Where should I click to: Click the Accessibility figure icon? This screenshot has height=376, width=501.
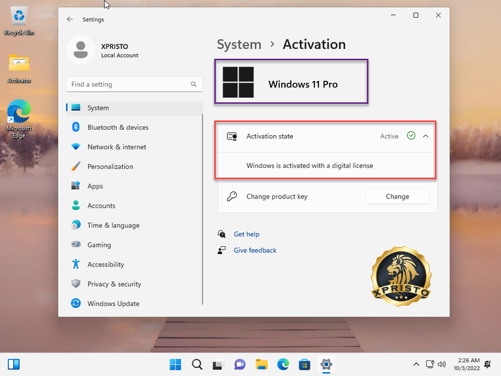76,264
